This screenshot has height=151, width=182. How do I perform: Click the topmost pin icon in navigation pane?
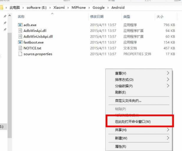(x=5, y=16)
